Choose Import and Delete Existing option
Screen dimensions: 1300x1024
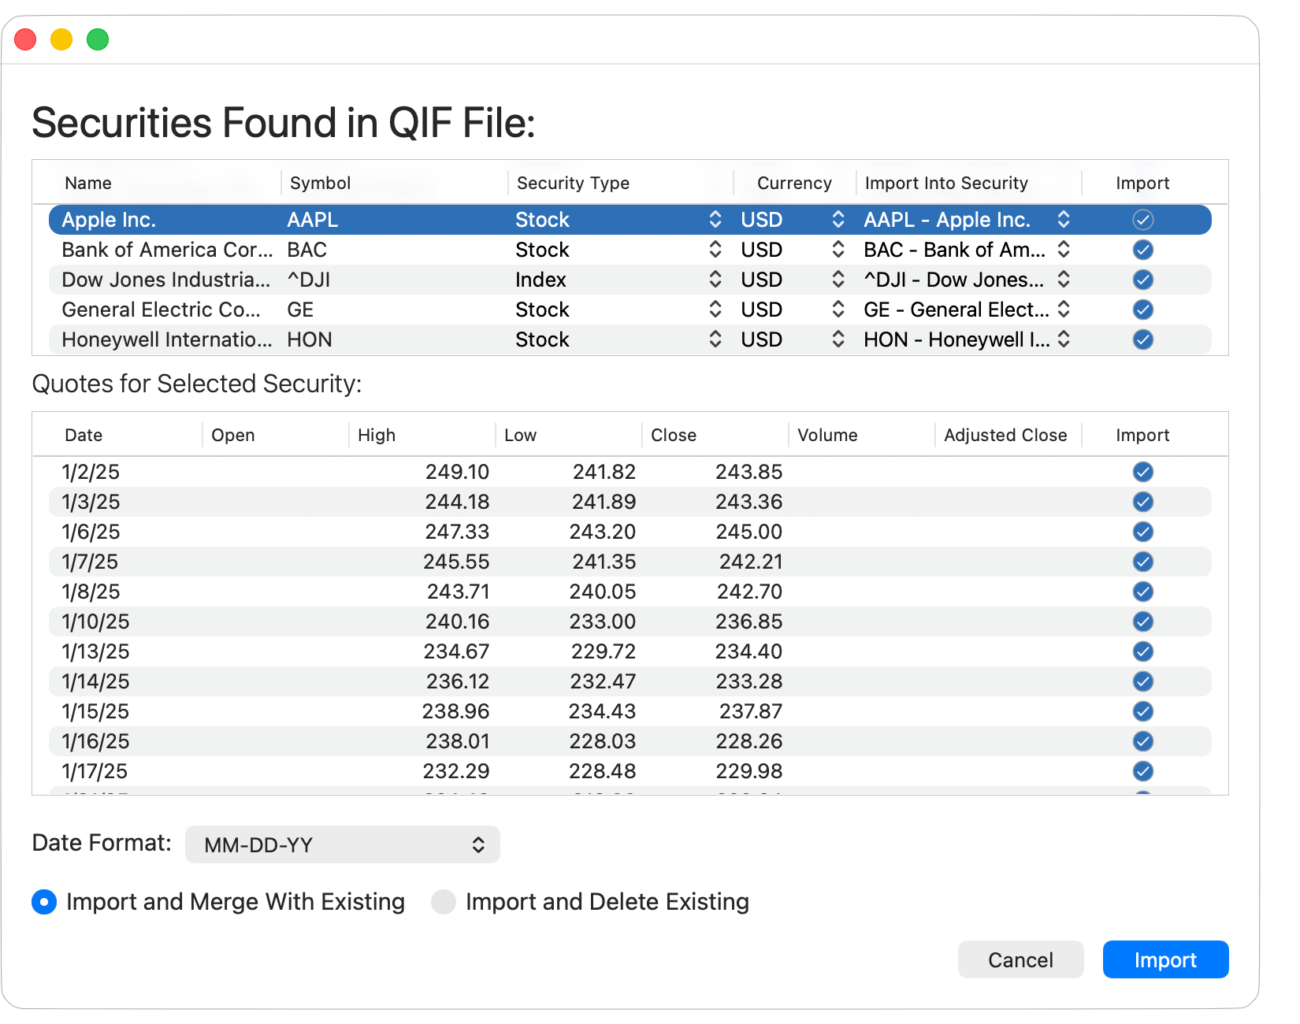coord(444,902)
